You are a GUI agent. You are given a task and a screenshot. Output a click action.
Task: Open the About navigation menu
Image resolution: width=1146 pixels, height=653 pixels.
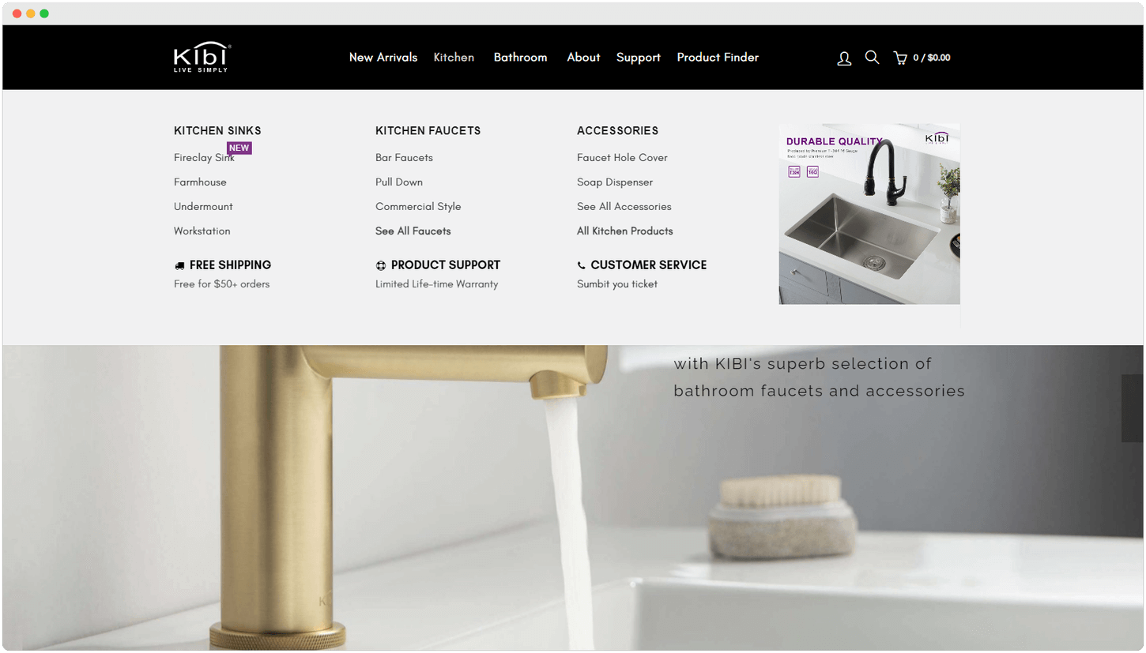(583, 57)
